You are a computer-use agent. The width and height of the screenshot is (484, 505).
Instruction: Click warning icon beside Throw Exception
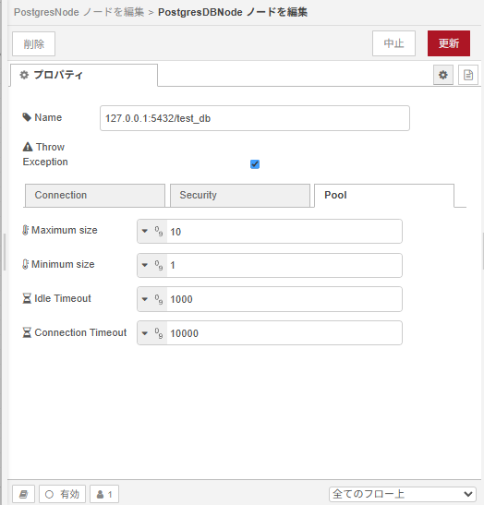pos(28,147)
